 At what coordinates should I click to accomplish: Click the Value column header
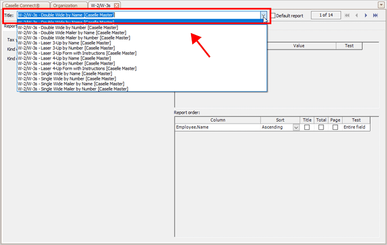(x=299, y=46)
